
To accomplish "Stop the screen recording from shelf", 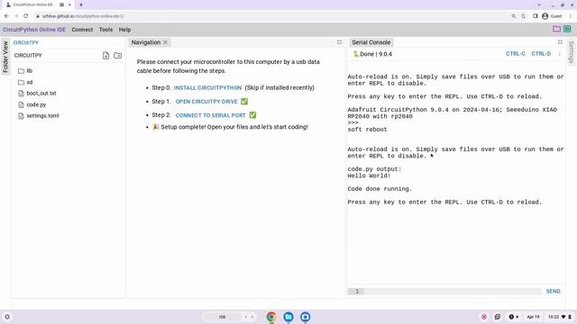I will point(484,317).
